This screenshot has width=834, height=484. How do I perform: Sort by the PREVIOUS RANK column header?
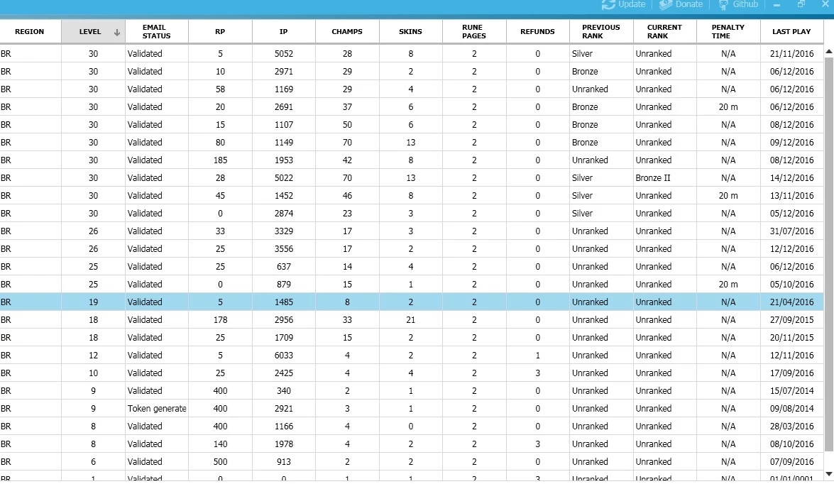(601, 32)
